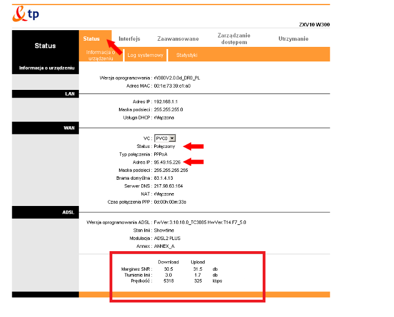Screen dimensions: 394x317
Task: Click the PVC0 value in VC selector
Action: point(162,138)
